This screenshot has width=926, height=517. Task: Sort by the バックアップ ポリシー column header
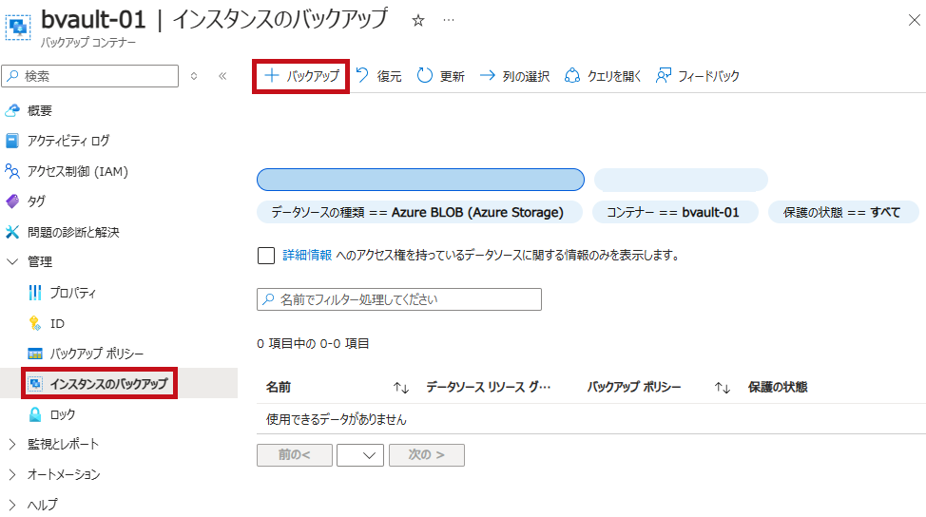pyautogui.click(x=634, y=387)
